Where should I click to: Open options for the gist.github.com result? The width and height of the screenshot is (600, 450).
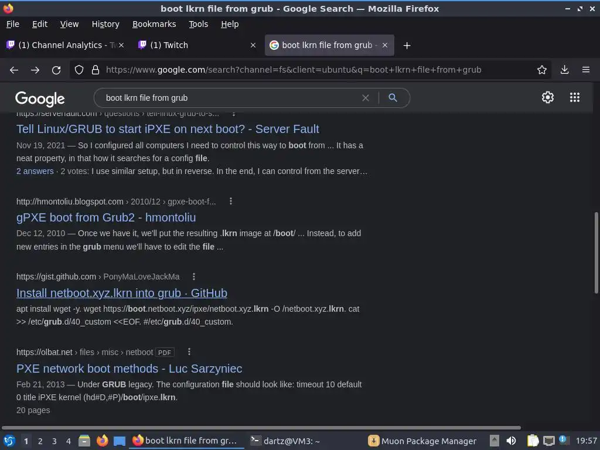click(x=194, y=277)
